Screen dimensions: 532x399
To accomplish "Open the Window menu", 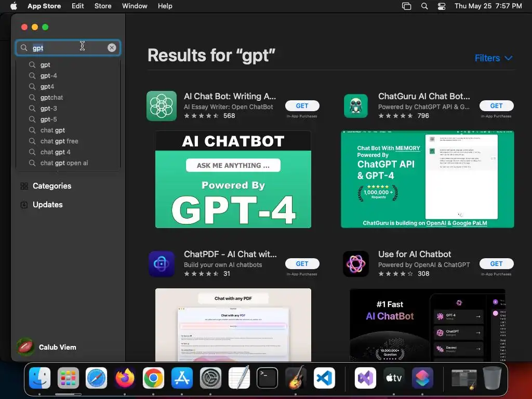I will tap(135, 6).
